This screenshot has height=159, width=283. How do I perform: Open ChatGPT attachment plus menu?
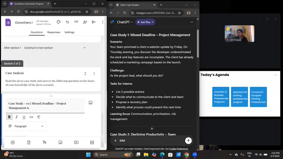[115, 141]
